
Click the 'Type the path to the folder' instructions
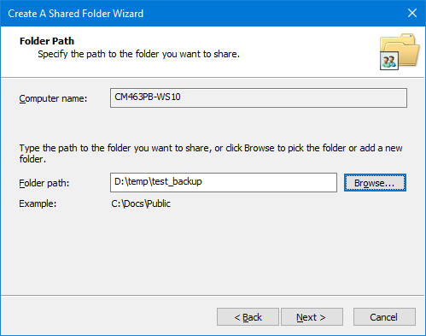(x=211, y=153)
